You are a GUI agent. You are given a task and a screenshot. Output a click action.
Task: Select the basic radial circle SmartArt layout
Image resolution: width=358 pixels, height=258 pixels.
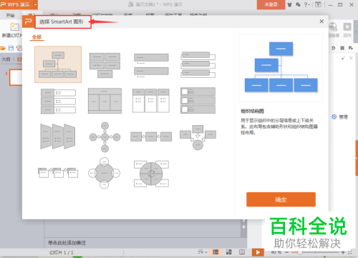click(x=104, y=173)
